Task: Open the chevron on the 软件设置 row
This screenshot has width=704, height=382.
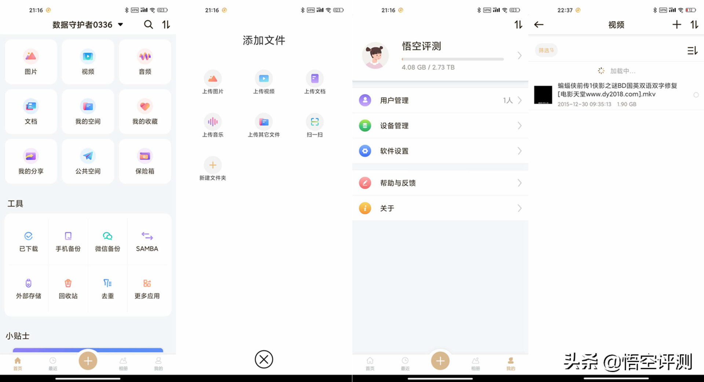Action: 520,151
